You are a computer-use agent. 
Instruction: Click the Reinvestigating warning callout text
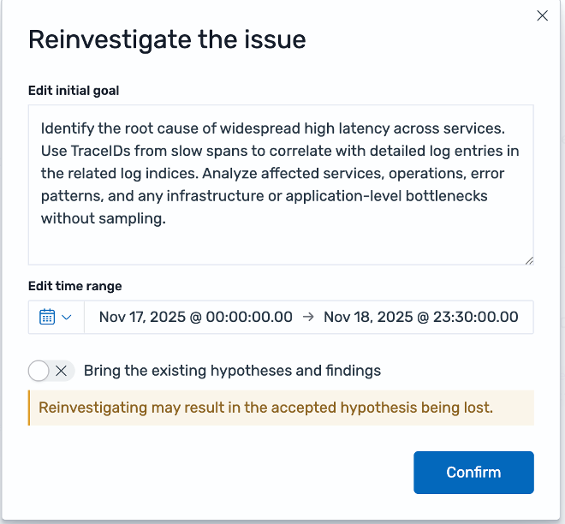click(x=265, y=408)
